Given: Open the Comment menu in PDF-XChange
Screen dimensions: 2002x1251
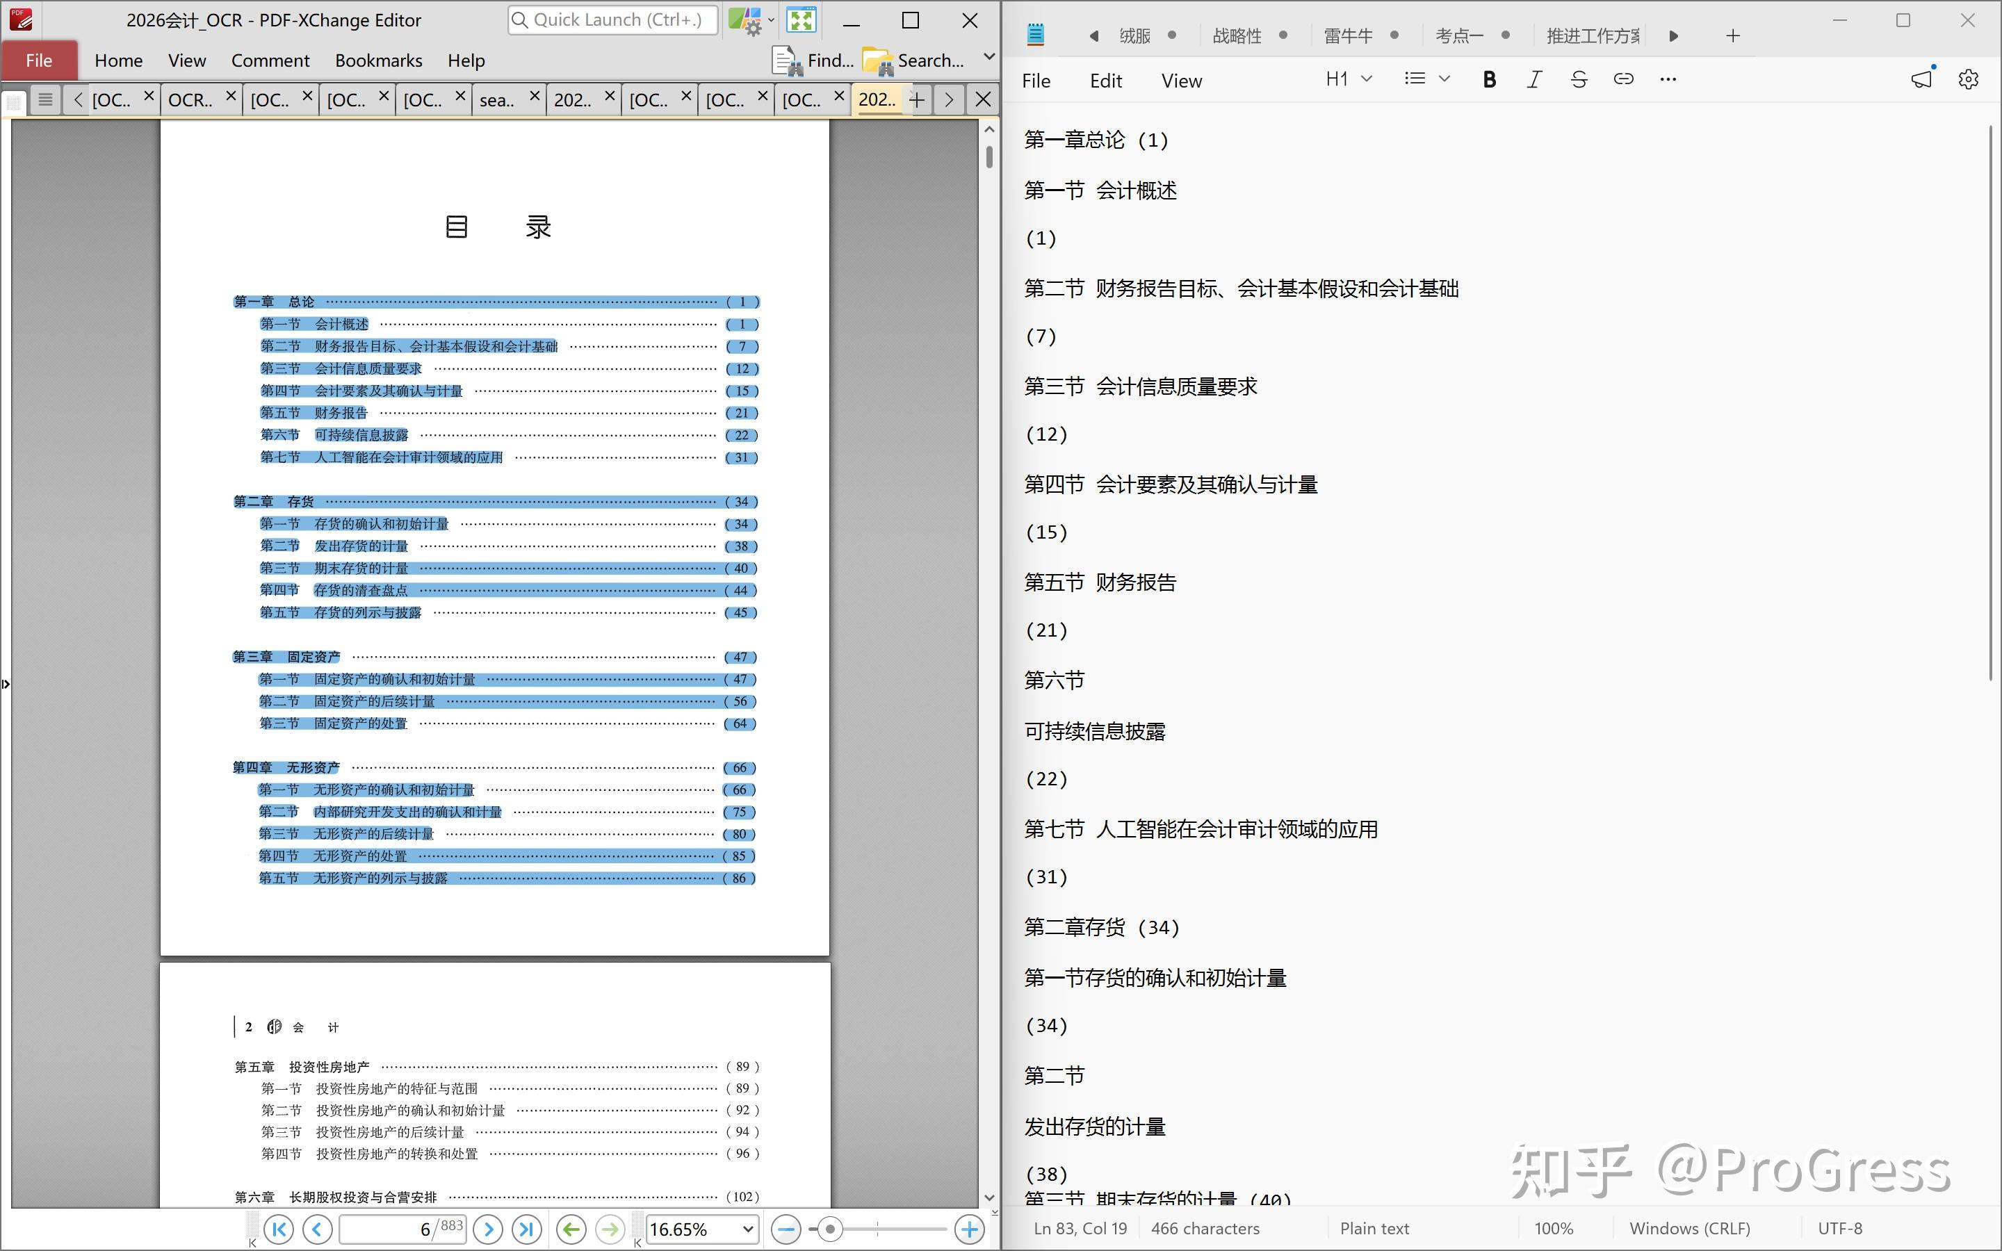Looking at the screenshot, I should 270,60.
